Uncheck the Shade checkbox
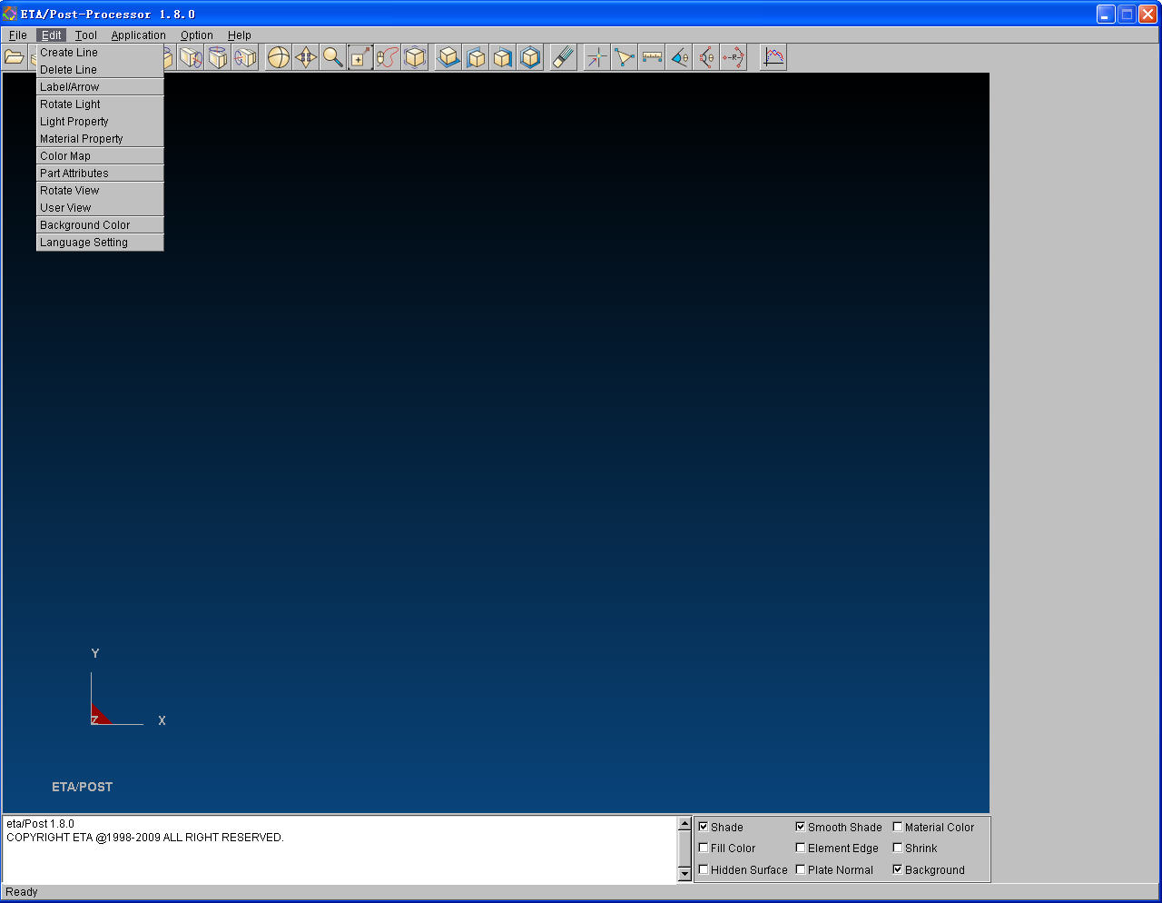Image resolution: width=1162 pixels, height=903 pixels. click(x=704, y=827)
